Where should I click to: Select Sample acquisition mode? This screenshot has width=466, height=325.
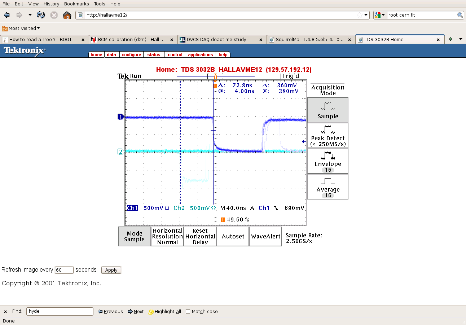328,110
